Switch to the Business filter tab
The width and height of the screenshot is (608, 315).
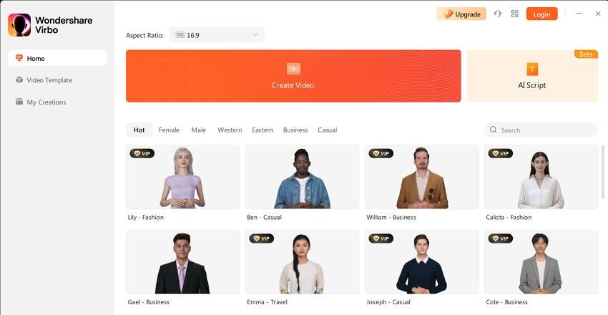click(295, 130)
